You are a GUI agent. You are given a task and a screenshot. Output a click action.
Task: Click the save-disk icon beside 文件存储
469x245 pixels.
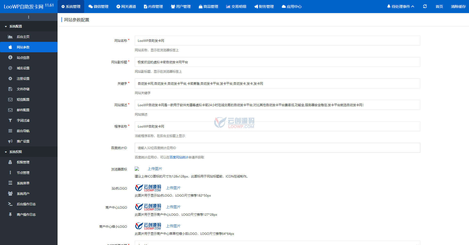[10, 89]
